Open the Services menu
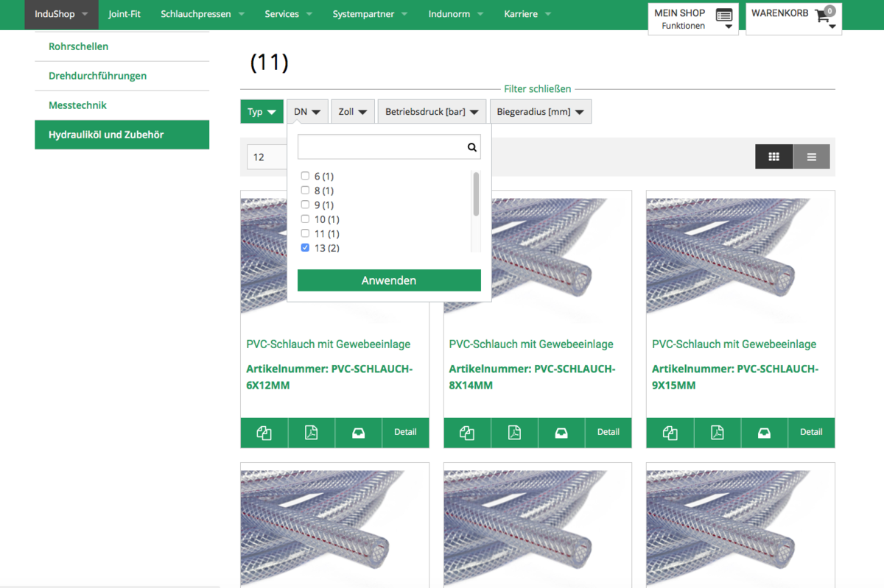 click(289, 14)
